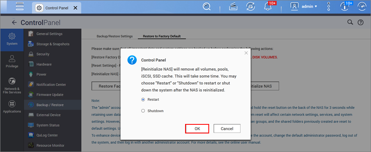Open the vertical three-dot more menu
The height and width of the screenshot is (152, 371).
328,7
